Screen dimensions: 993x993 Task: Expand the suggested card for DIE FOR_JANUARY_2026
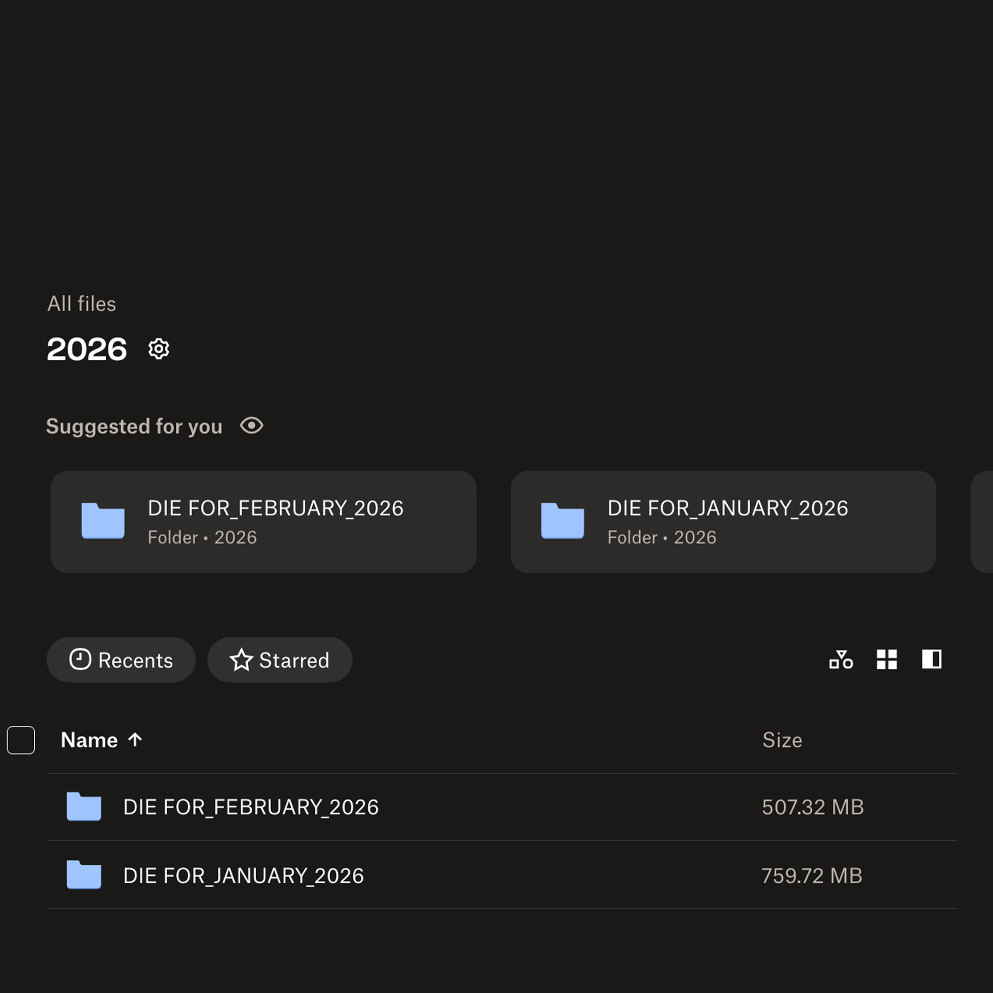pos(725,522)
